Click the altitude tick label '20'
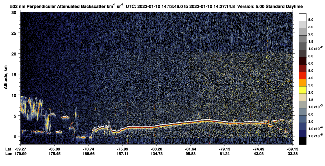This screenshot has height=166, width=325. click(14, 54)
